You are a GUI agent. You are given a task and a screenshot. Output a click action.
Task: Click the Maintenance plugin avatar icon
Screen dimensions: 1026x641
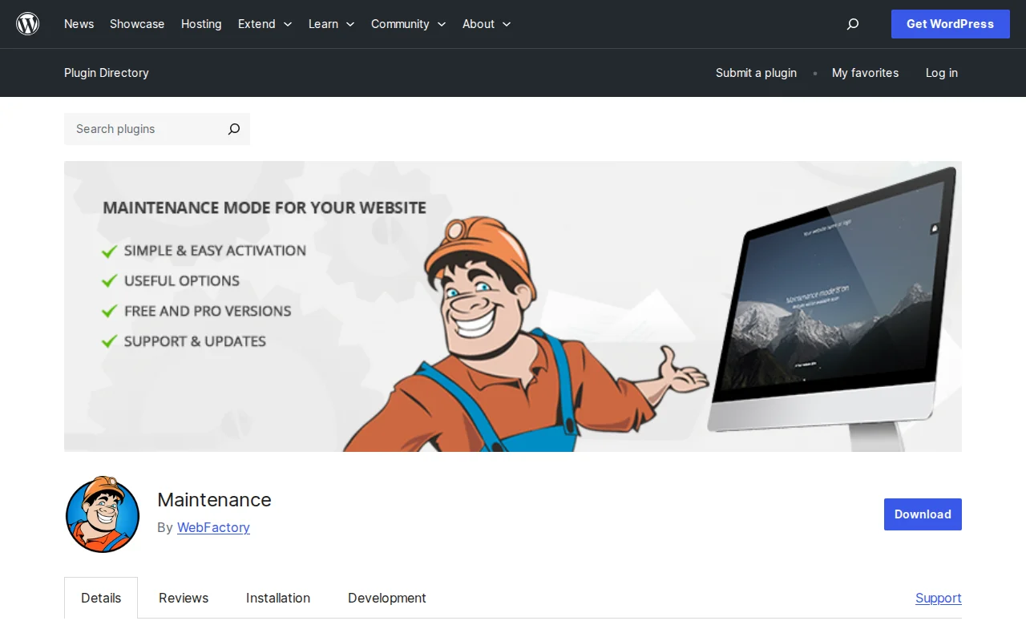pos(102,514)
